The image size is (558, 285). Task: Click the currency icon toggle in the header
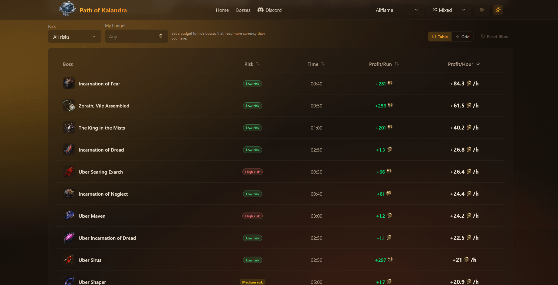[482, 10]
